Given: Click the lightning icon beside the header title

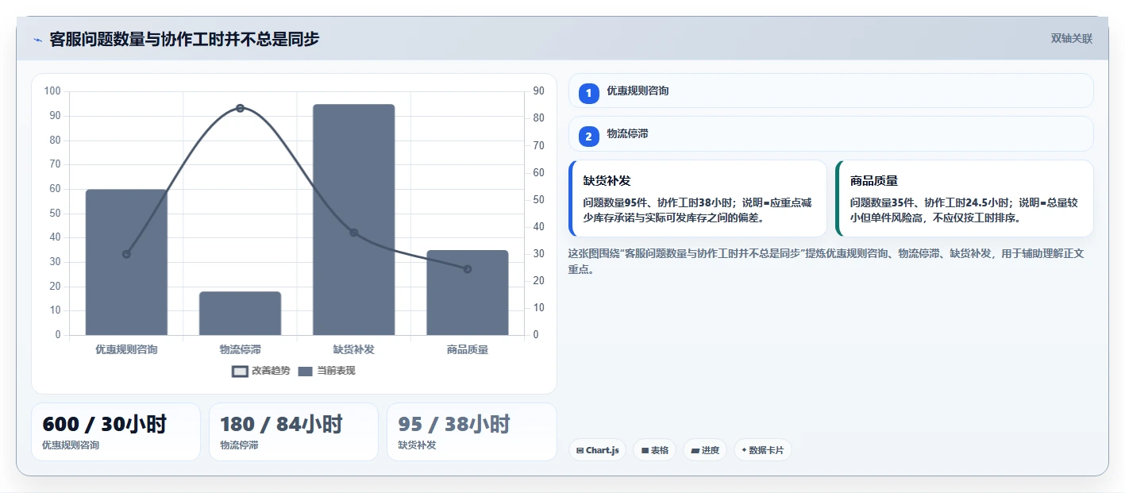Looking at the screenshot, I should pyautogui.click(x=37, y=40).
